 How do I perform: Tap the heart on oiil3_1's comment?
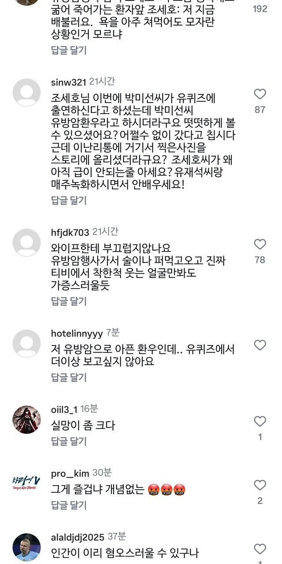tap(260, 421)
